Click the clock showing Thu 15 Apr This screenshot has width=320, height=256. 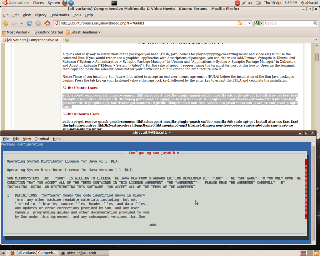(x=280, y=3)
